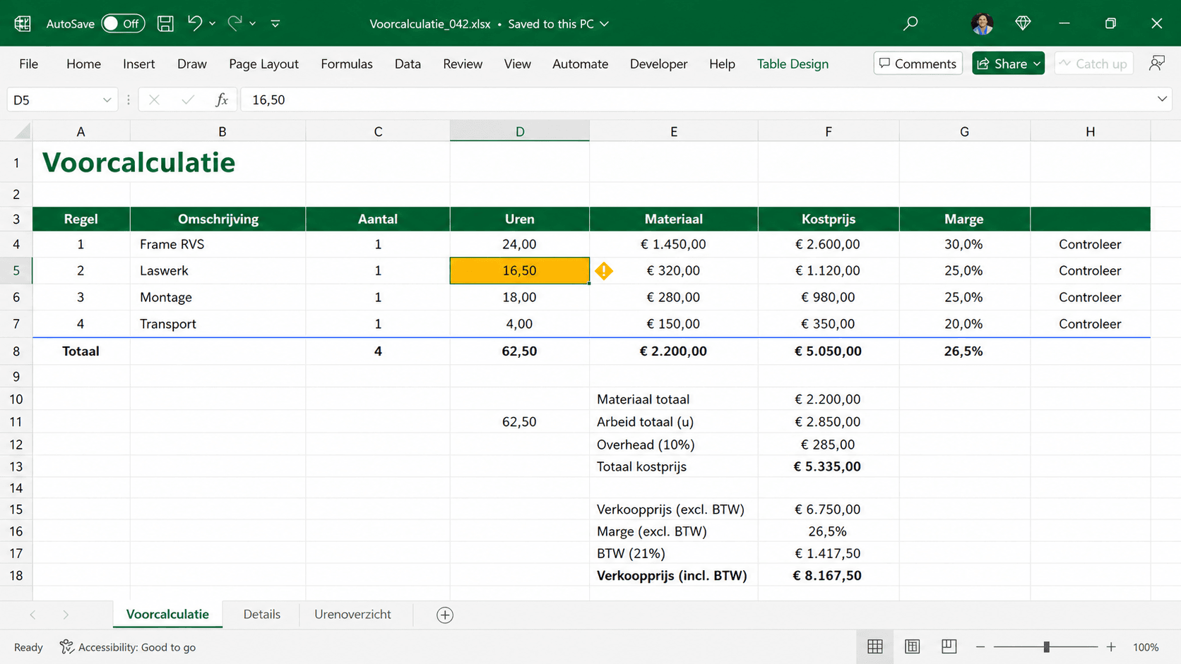Open the user account profile picture
1181x664 pixels.
click(982, 23)
